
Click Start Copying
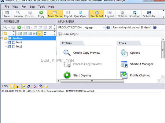click(x=77, y=75)
